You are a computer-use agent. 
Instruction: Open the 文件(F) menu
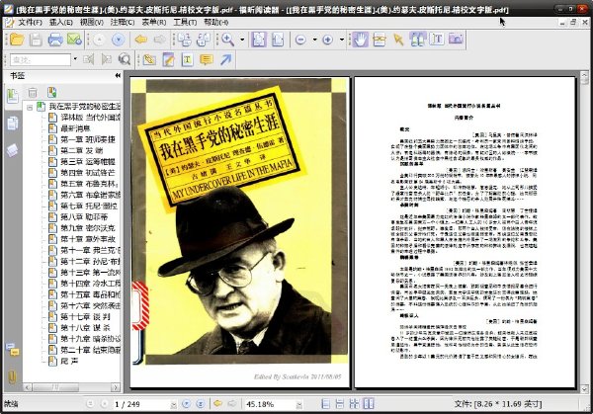point(30,23)
